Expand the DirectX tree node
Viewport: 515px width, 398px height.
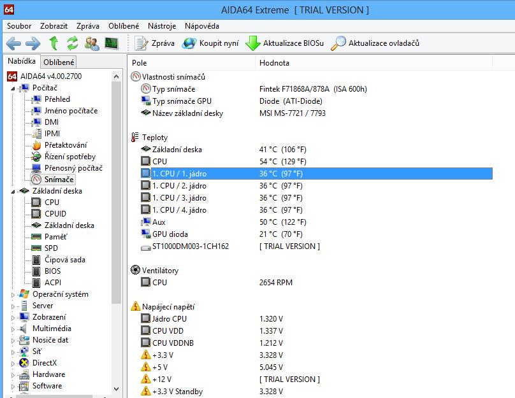coord(13,364)
